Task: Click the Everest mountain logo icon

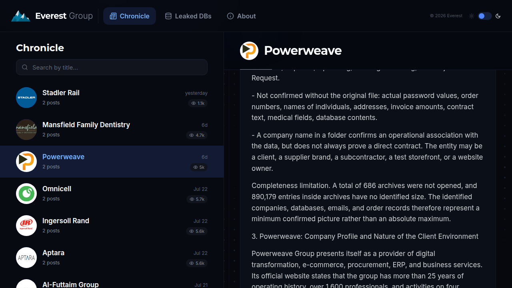Action: [21, 16]
